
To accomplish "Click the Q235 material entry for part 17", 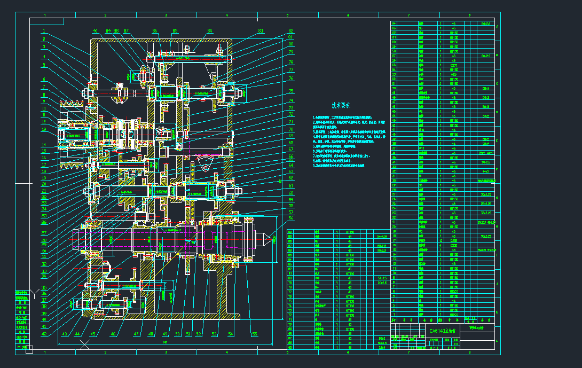I will pyautogui.click(x=454, y=240).
